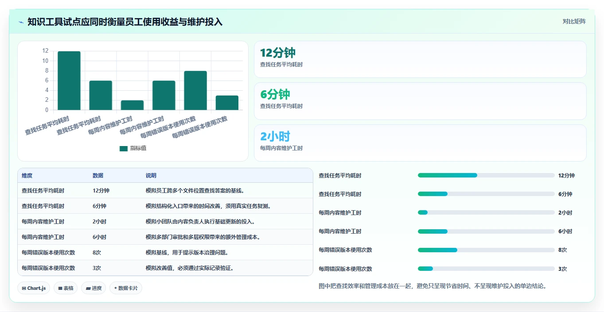
Task: Click the 8次 progress bar
Action: tap(486, 250)
